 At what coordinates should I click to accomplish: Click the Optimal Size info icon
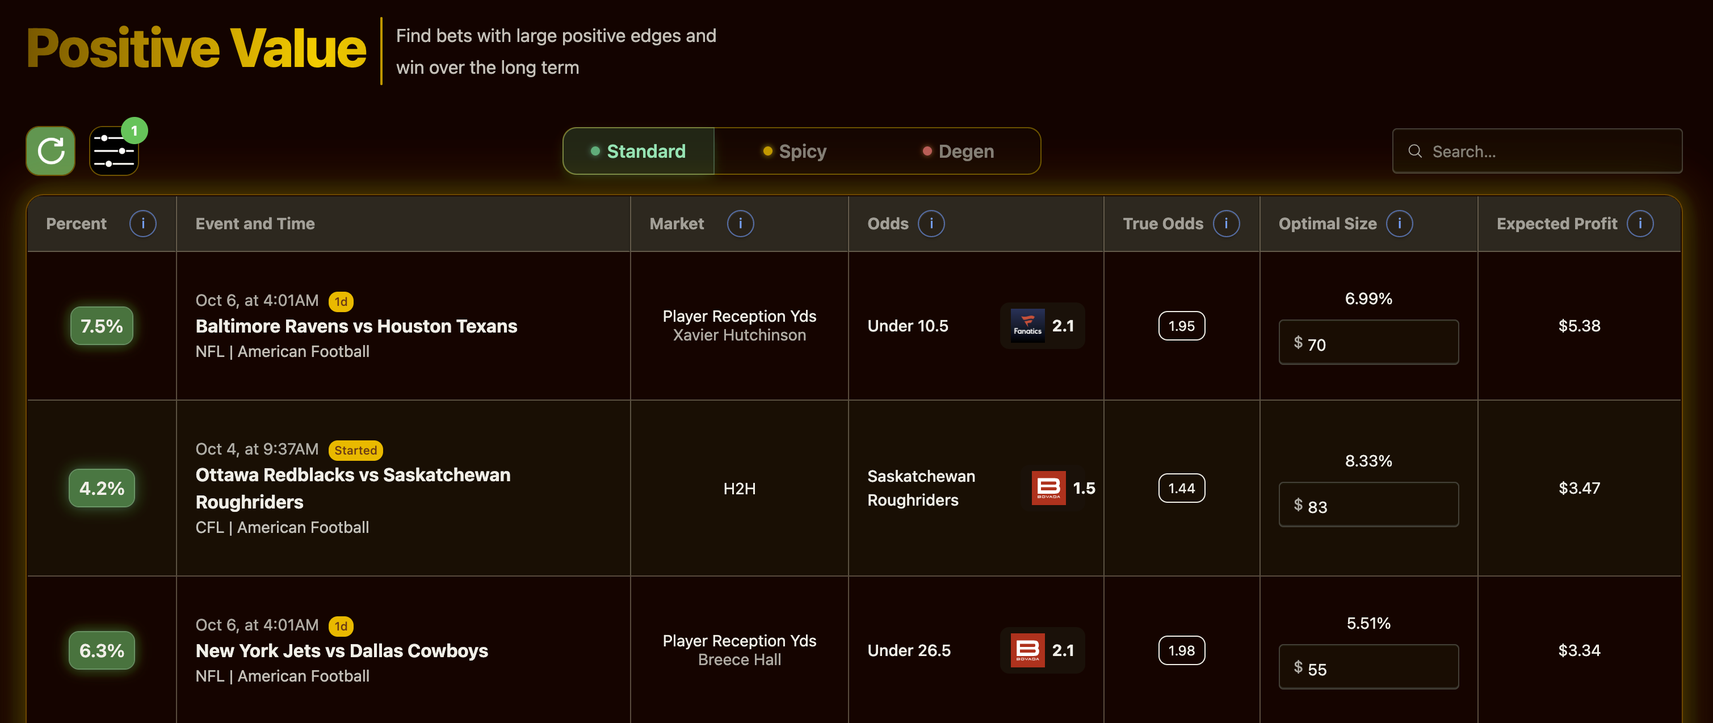point(1399,224)
